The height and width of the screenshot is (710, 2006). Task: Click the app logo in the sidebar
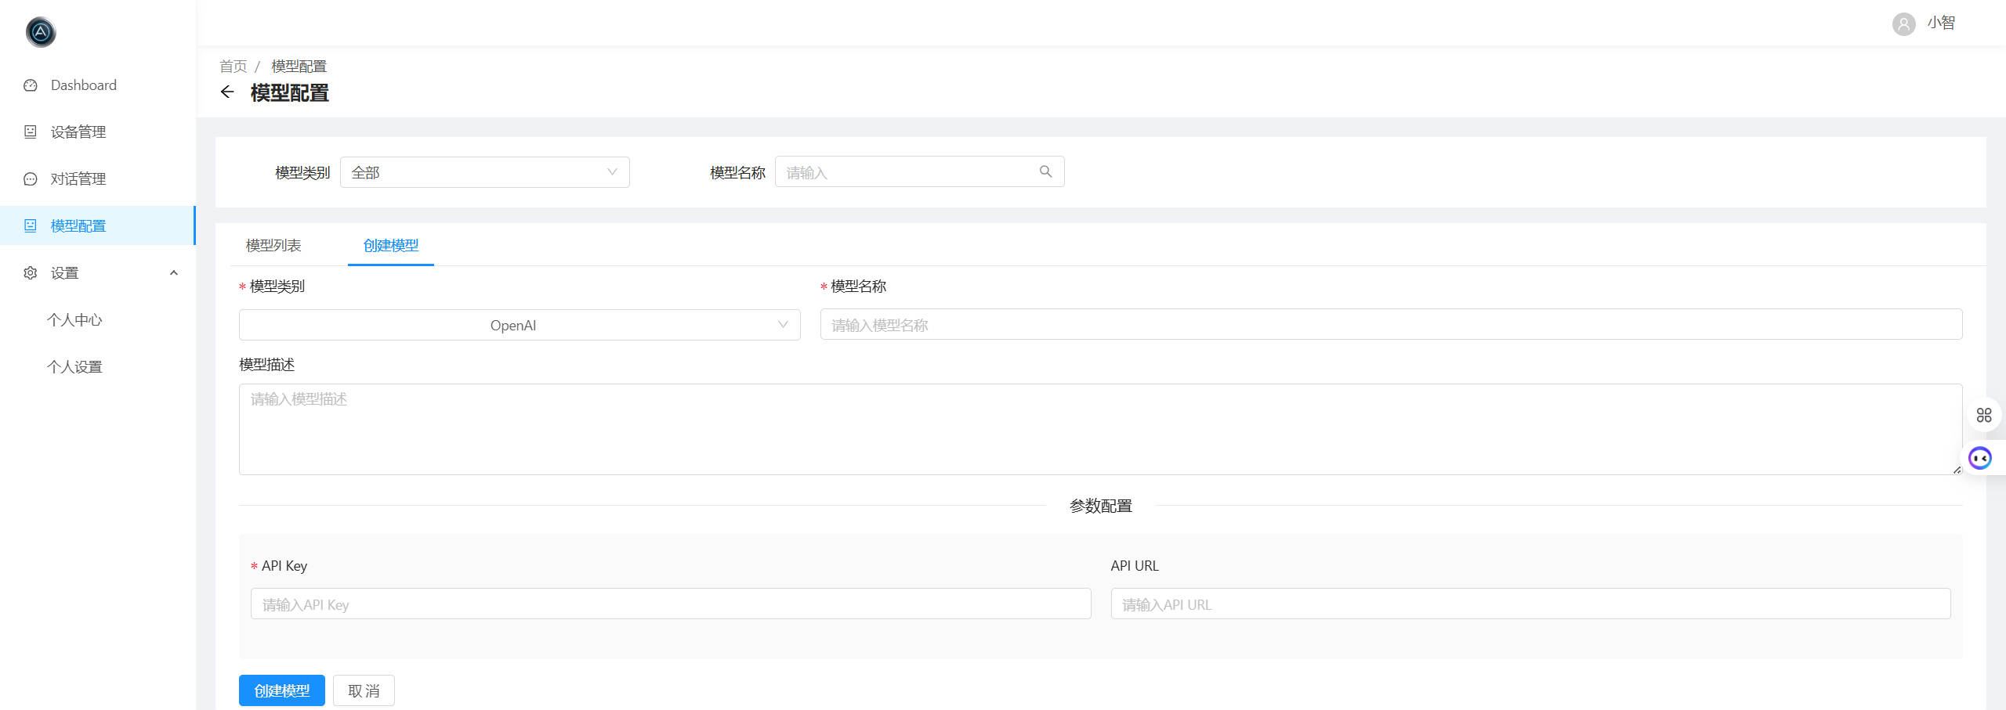click(41, 32)
